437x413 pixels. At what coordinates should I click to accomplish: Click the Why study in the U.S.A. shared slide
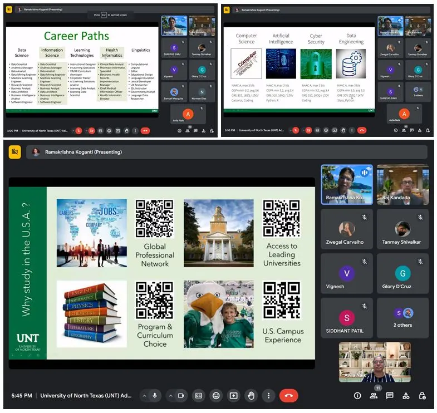click(162, 273)
